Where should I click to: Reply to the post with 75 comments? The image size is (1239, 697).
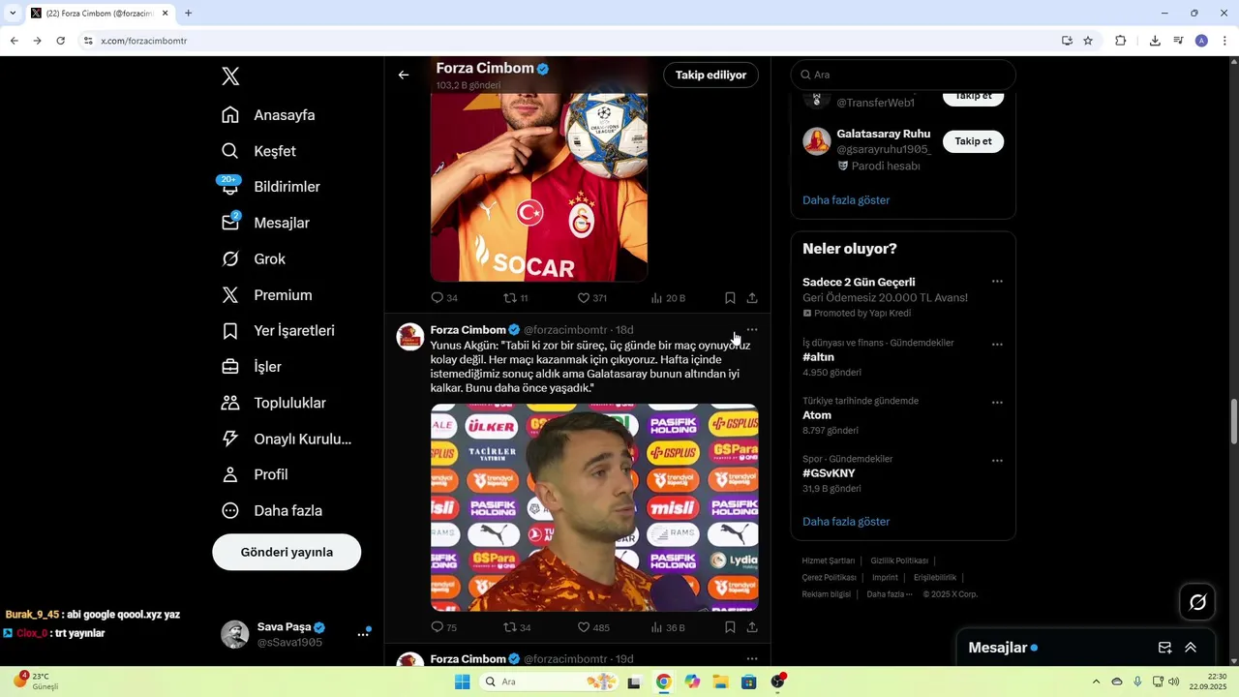pos(444,627)
